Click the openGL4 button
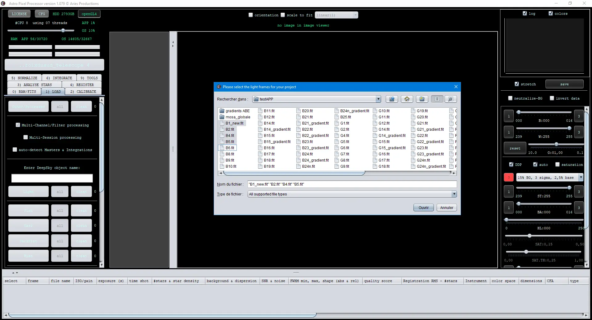 coord(89,14)
